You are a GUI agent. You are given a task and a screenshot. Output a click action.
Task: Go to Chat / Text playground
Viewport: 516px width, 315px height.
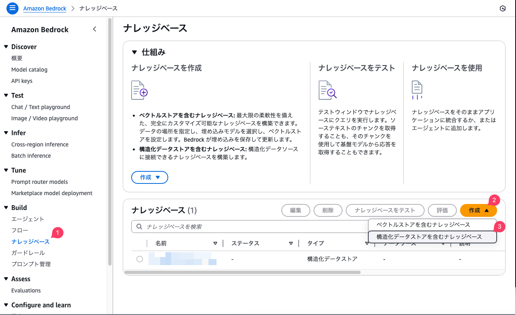41,107
